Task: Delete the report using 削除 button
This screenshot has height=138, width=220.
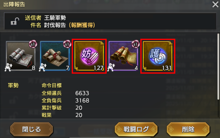Action: (188, 129)
